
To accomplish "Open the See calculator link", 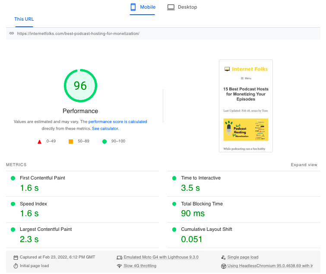I will point(105,129).
